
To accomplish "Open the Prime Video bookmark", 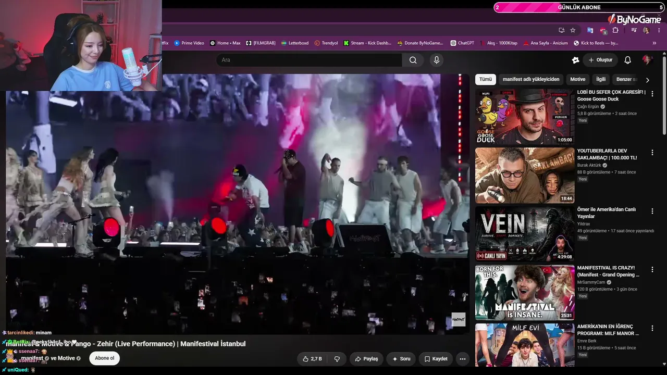I will pos(189,43).
